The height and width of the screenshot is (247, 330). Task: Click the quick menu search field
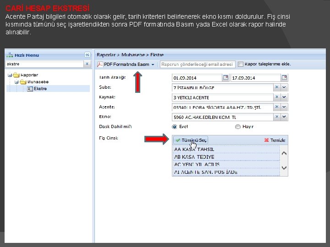tap(44, 64)
